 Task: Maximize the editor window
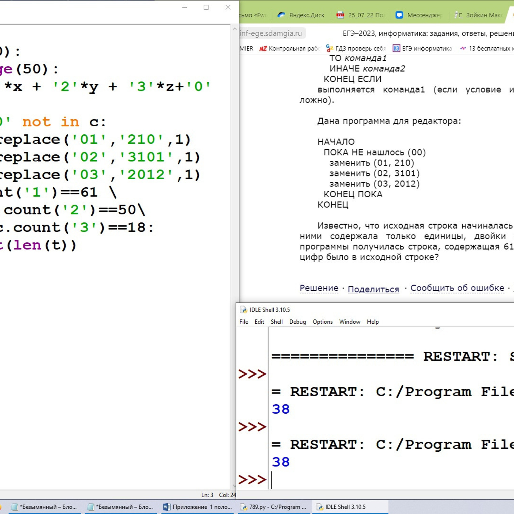tap(206, 7)
